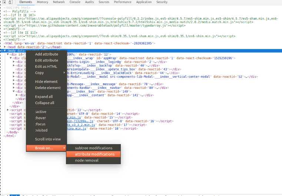Break on node removal

tap(93, 160)
